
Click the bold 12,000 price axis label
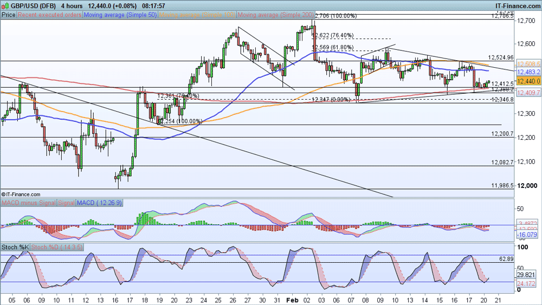pos(527,185)
